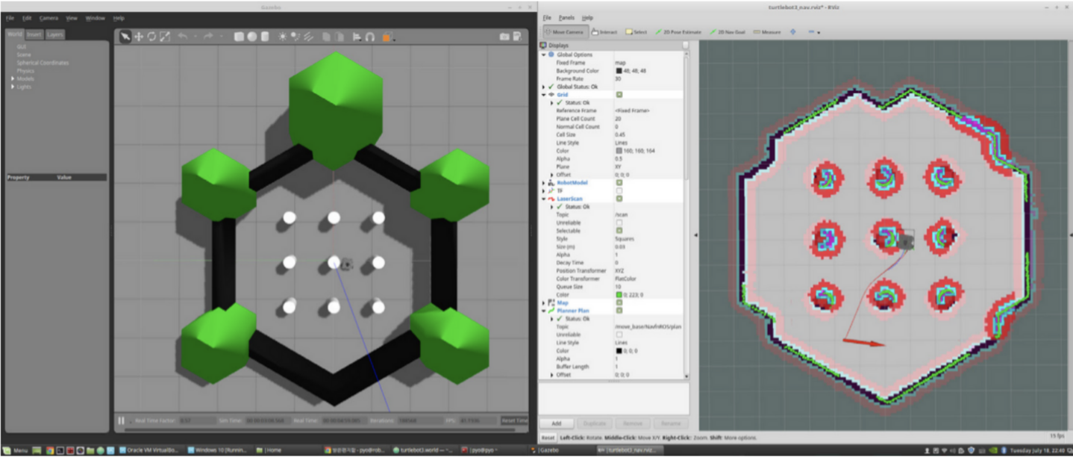
Task: Click the blue focus camera icon in RViz
Action: point(793,32)
